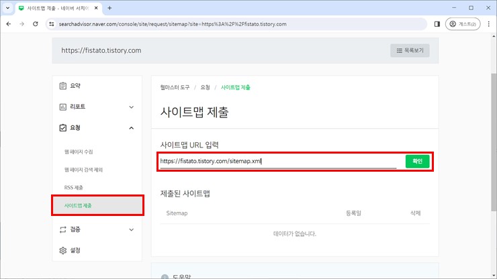Screen dimensions: 497x279
Task: Open the Chrome three-dot menu
Action: point(488,24)
